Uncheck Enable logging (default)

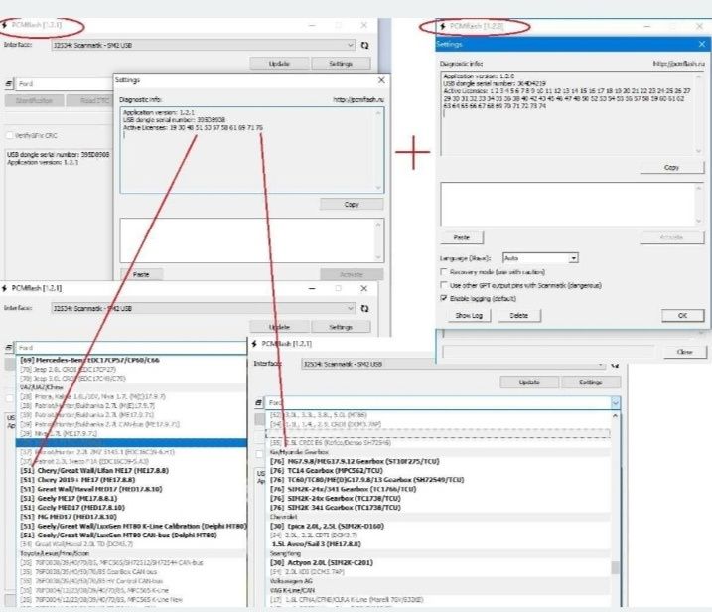point(444,298)
